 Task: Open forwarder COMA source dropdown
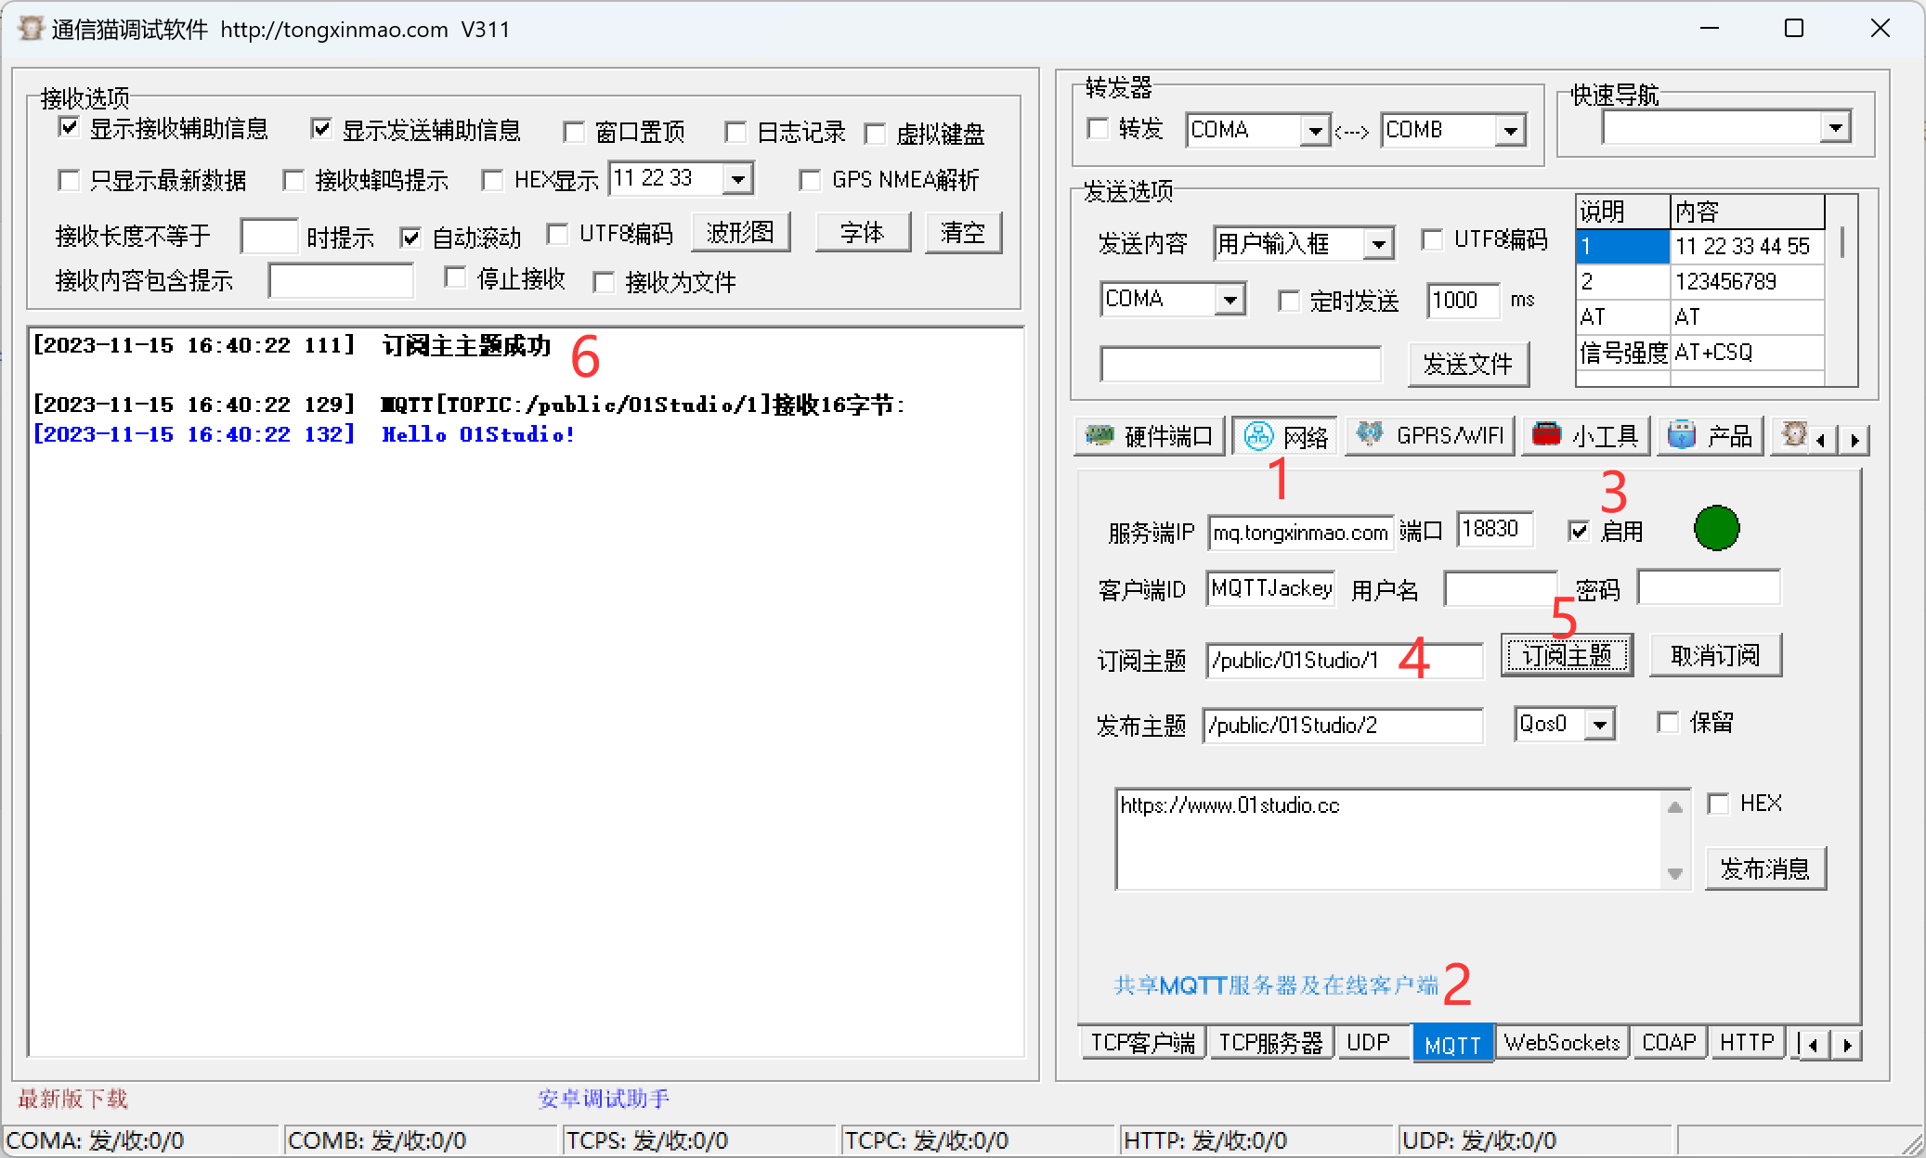click(1315, 131)
